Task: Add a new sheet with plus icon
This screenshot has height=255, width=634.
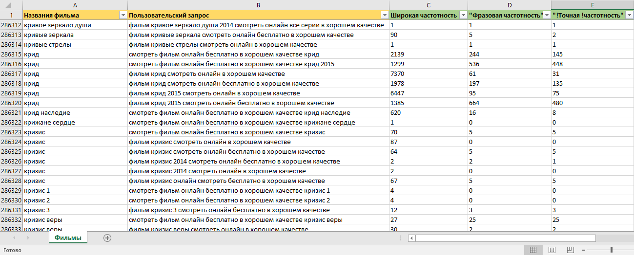Action: (x=107, y=238)
